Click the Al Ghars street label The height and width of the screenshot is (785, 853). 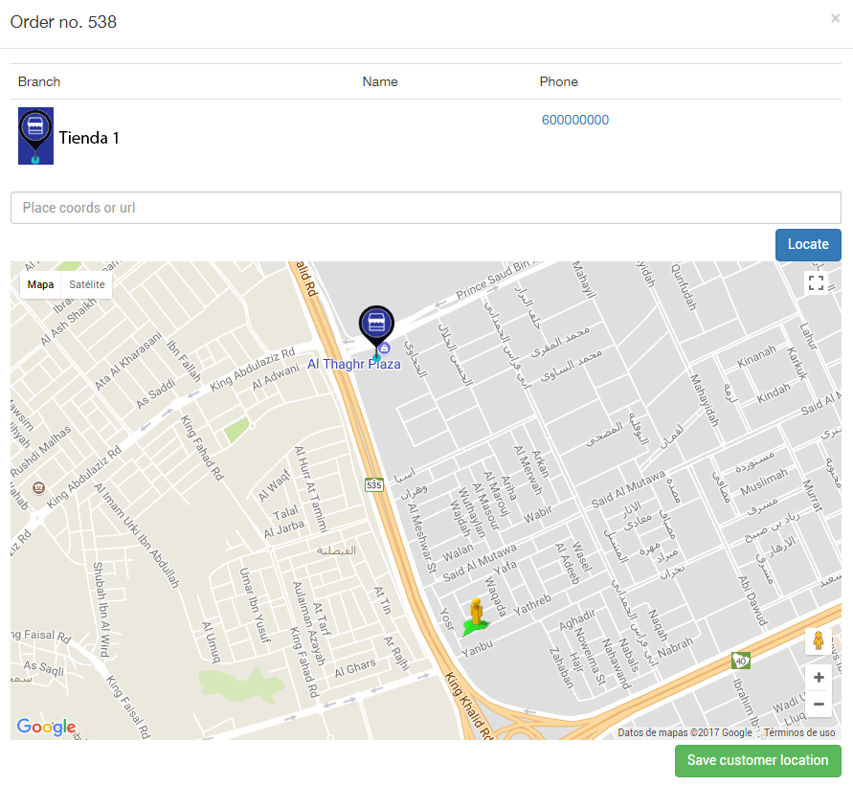(354, 668)
